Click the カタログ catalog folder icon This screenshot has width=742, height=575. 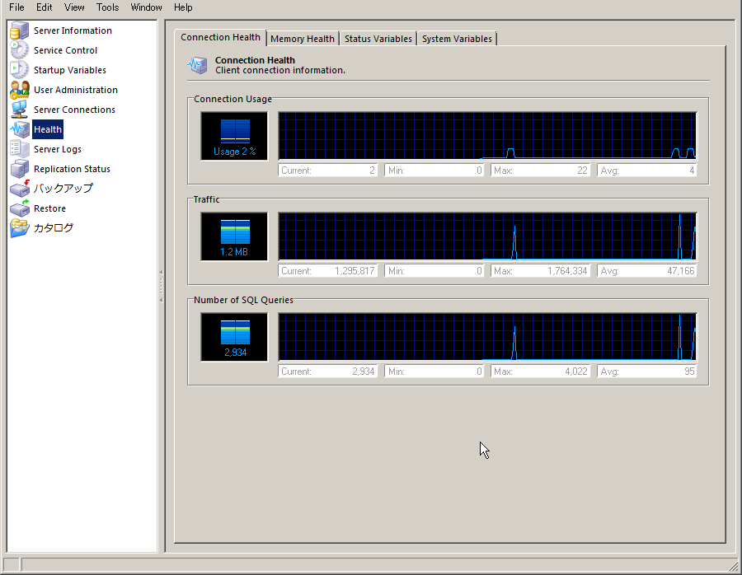[20, 228]
